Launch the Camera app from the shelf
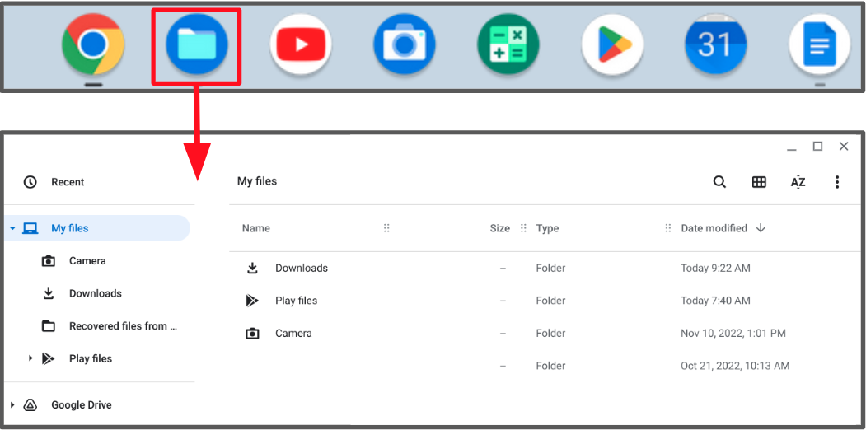The image size is (866, 430). [404, 44]
